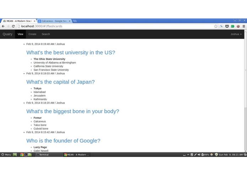Expand the tray up-arrow icon
Image resolution: width=247 pixels, height=175 pixels.
pyautogui.click(x=188, y=154)
